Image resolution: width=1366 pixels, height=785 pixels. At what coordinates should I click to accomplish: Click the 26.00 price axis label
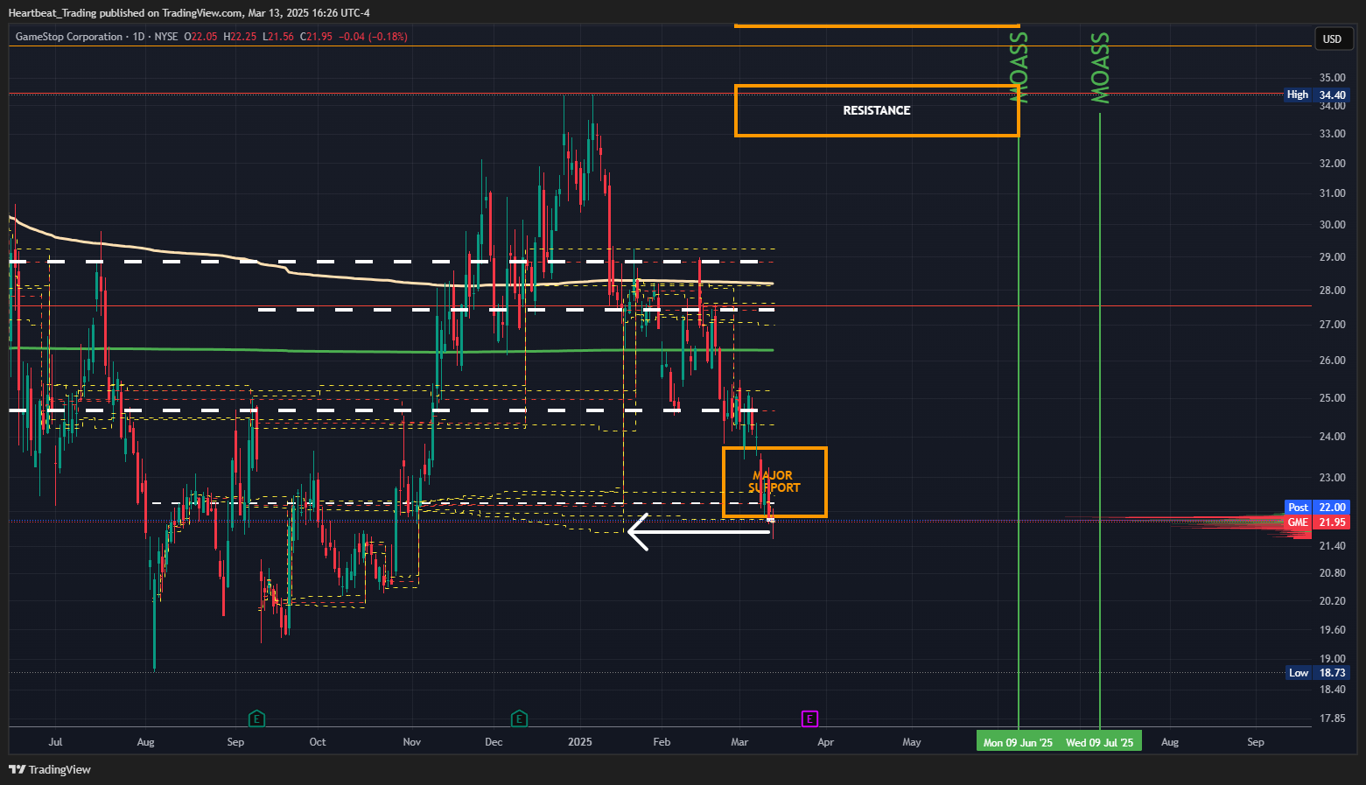coord(1333,361)
